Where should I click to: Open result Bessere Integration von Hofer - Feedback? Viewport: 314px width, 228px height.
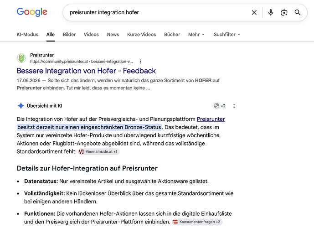[86, 71]
